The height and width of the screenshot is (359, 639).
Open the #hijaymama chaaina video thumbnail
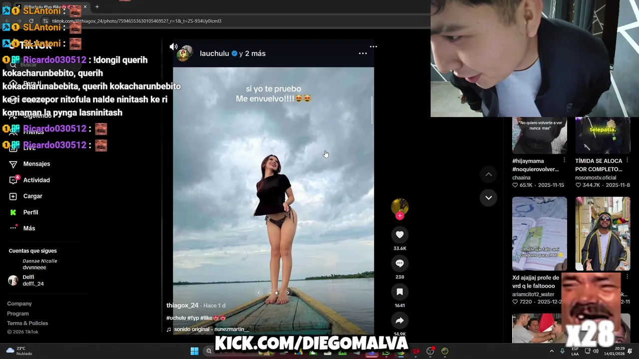539,135
